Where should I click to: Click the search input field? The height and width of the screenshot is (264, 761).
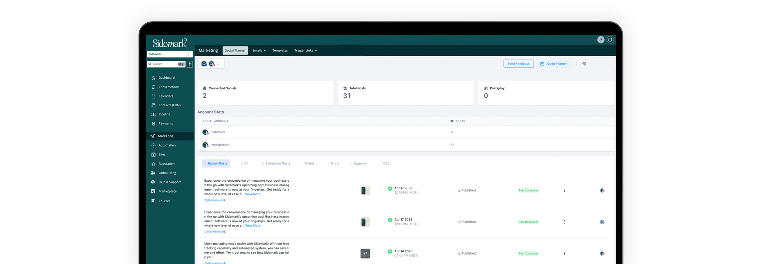pyautogui.click(x=166, y=64)
